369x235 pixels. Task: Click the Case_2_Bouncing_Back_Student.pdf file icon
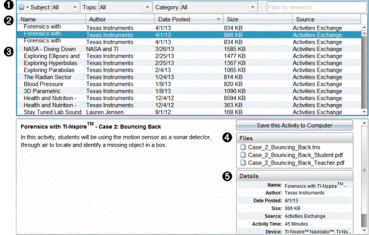pos(242,155)
